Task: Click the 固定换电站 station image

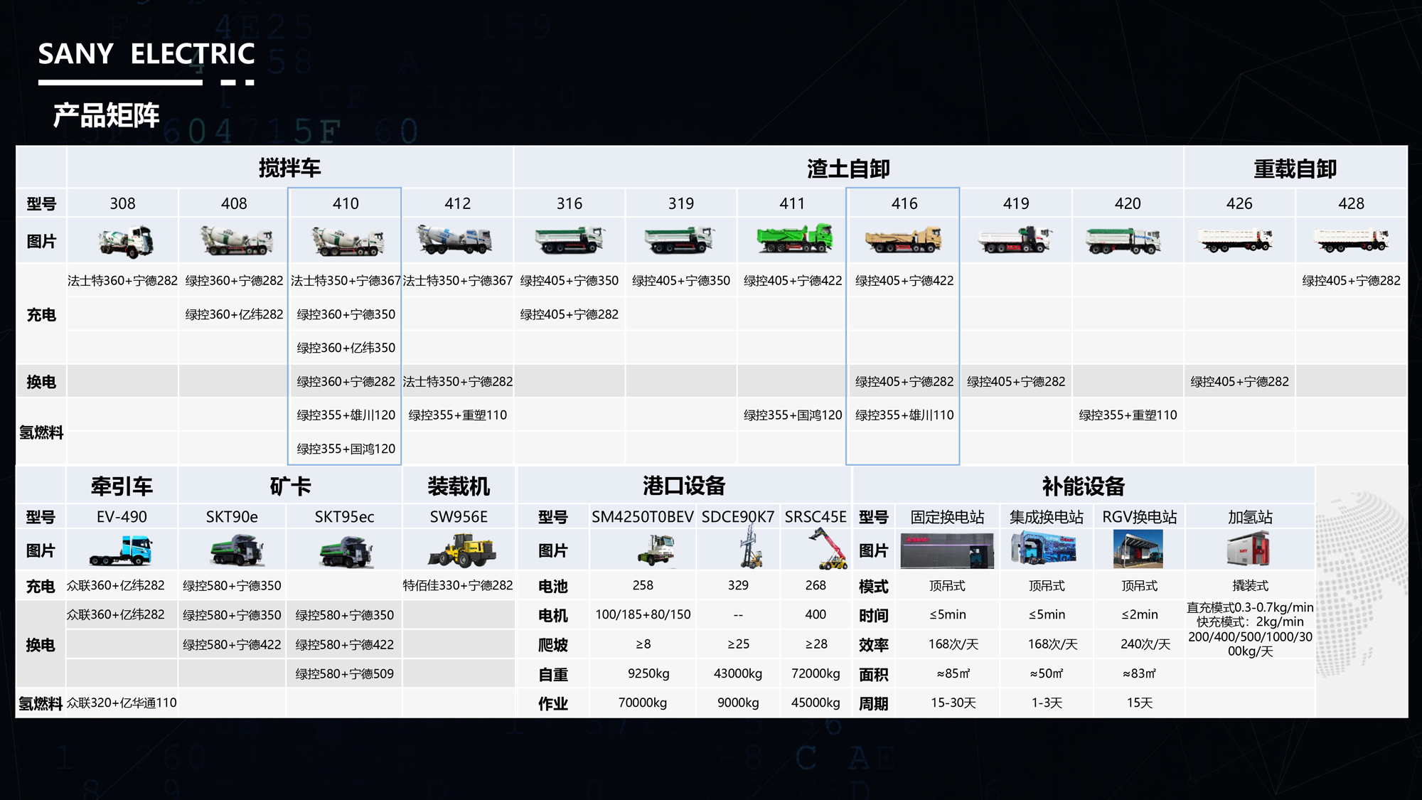Action: (947, 550)
